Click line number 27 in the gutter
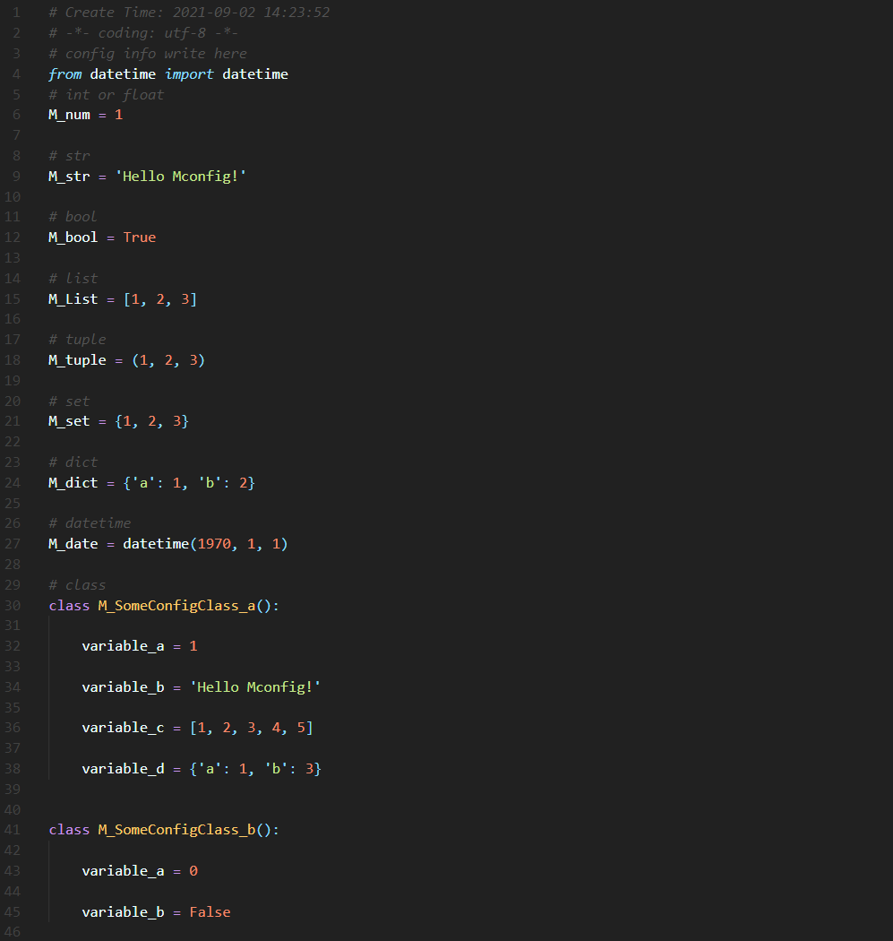 [x=13, y=543]
